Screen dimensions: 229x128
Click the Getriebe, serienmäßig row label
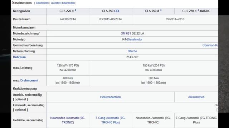click(x=28, y=120)
